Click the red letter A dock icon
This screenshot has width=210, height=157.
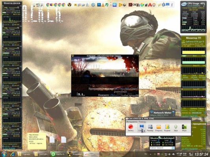150,5
